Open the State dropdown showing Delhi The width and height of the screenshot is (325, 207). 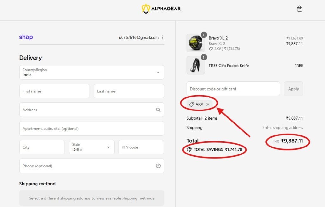(x=92, y=147)
